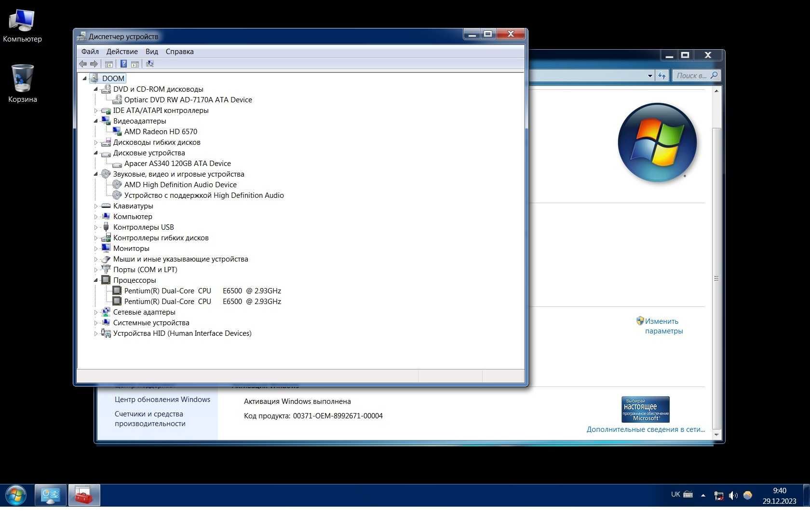Click Изменить параметры link in System window
Viewport: 810px width, 511px height.
coord(664,326)
